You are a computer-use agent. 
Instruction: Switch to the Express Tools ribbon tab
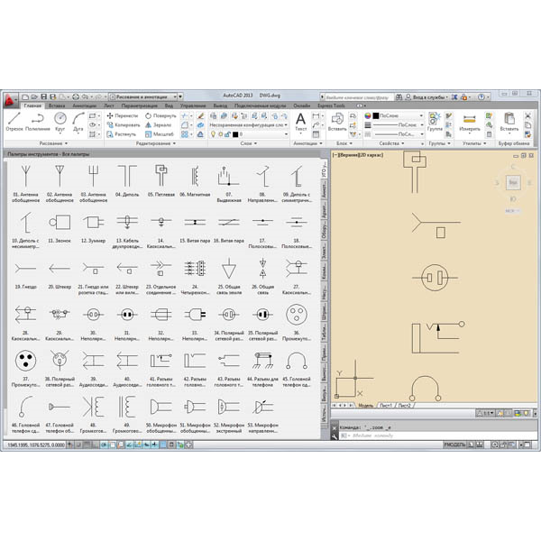(331, 105)
